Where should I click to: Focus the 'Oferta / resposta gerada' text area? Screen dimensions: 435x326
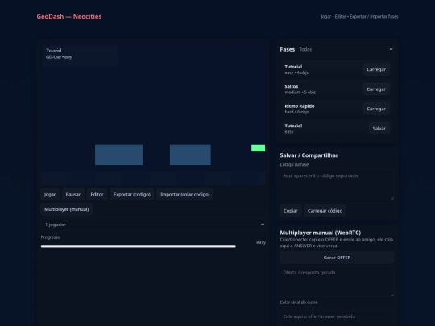pos(337,282)
